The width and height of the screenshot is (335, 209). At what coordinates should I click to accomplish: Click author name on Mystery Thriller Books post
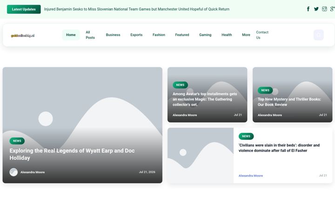(269, 115)
